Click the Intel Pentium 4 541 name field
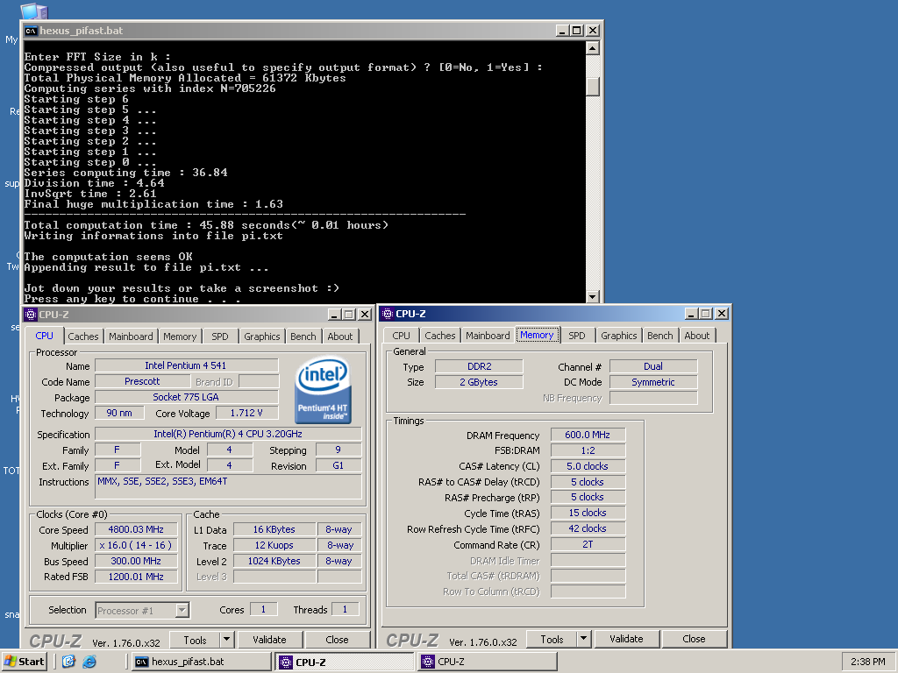Image resolution: width=898 pixels, height=673 pixels. coord(186,365)
